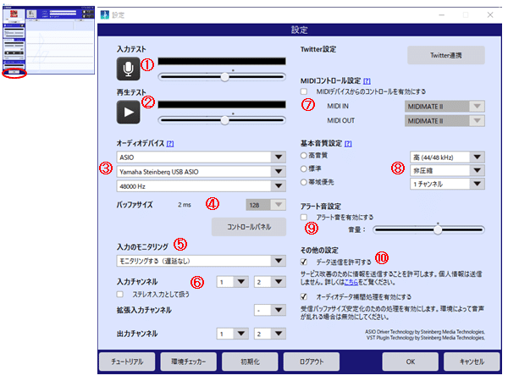The height and width of the screenshot is (381, 508).
Task: Open the 1 チャンネル dropdown
Action: click(x=447, y=184)
